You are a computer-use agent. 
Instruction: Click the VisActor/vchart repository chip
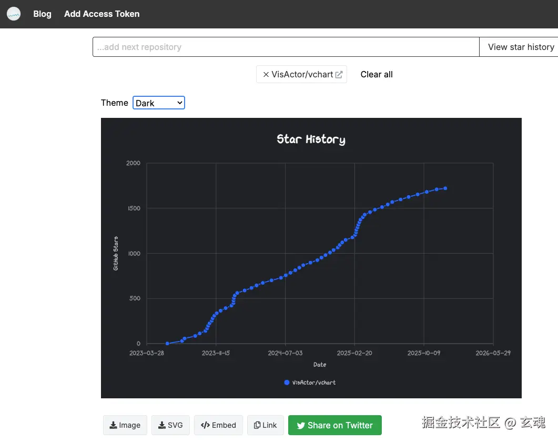point(301,74)
